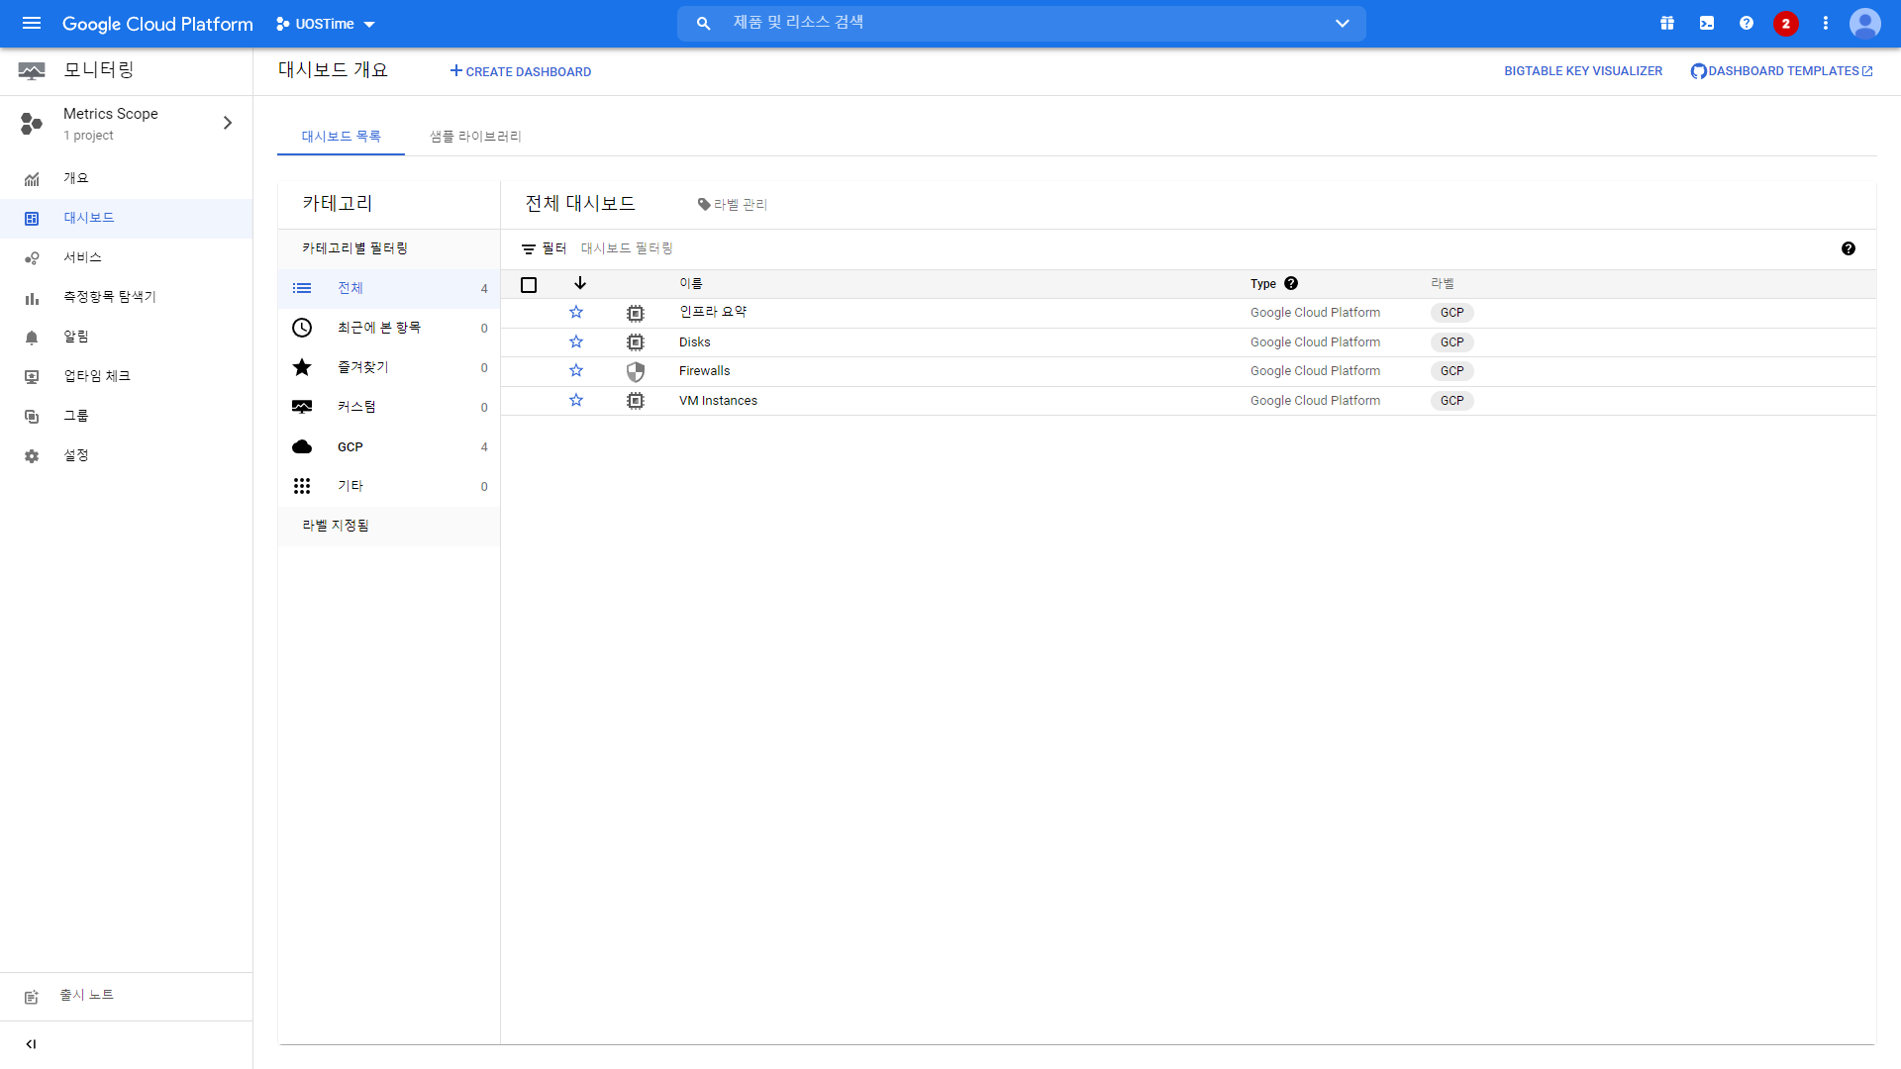Image resolution: width=1901 pixels, height=1069 pixels.
Task: Open 설정 in the sidebar
Action: 126,455
